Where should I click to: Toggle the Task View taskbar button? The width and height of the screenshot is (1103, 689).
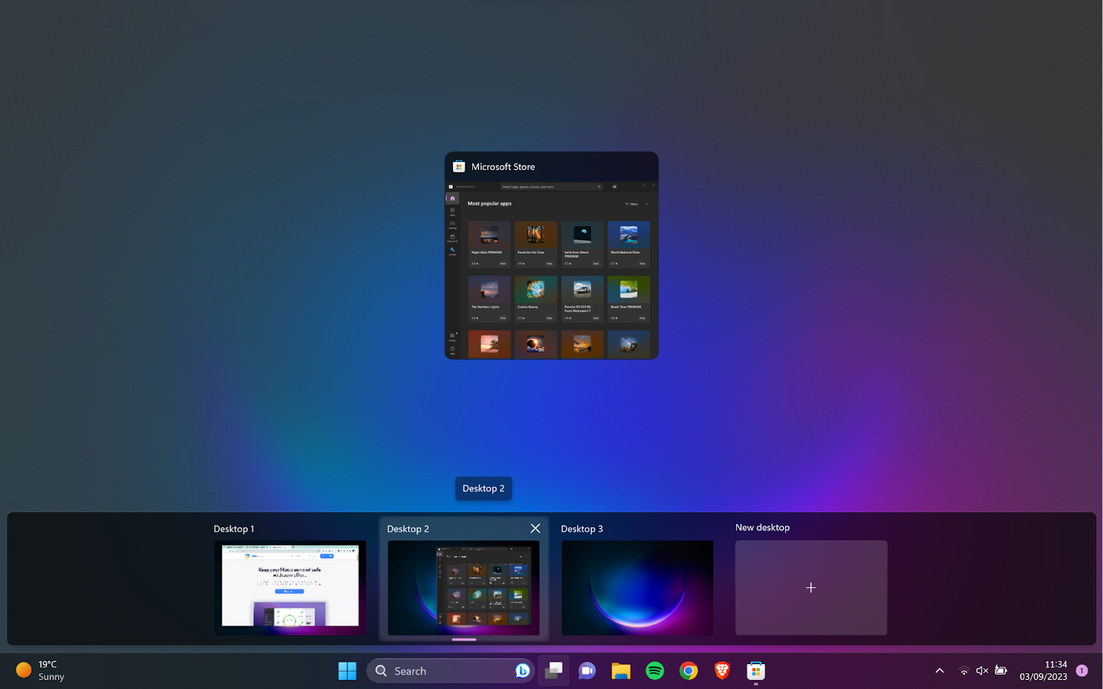[x=554, y=671]
